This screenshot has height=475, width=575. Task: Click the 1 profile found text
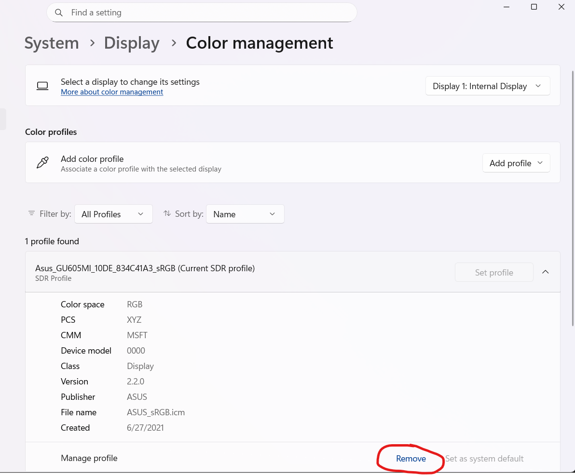pyautogui.click(x=52, y=241)
